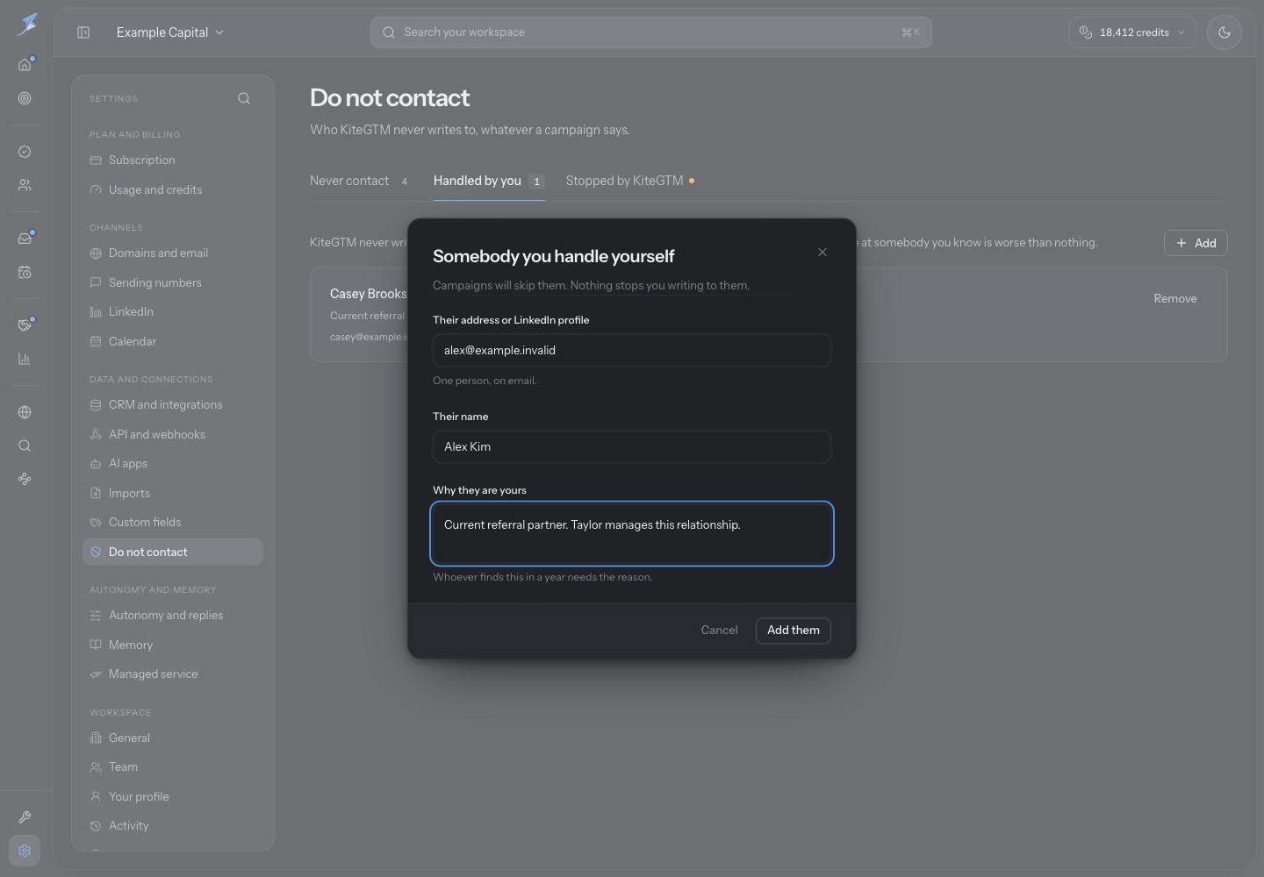Remove the Casey Brooks entry
This screenshot has width=1264, height=877.
1174,299
